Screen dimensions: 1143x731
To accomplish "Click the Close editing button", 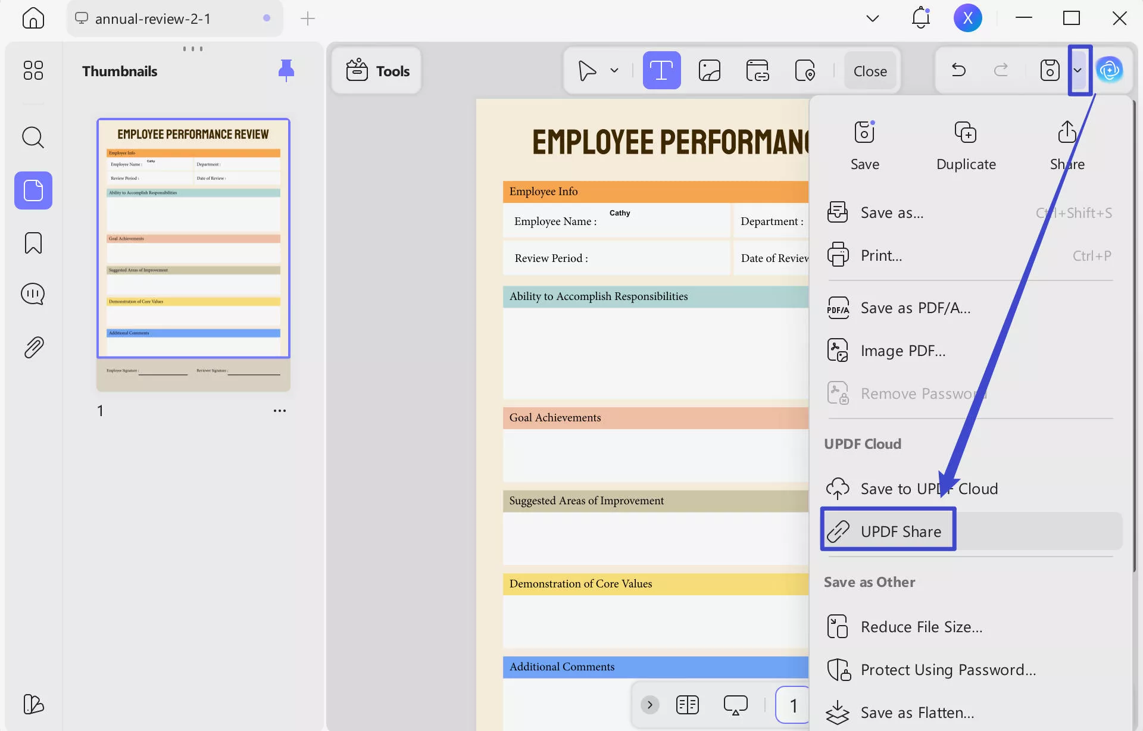I will 870,71.
